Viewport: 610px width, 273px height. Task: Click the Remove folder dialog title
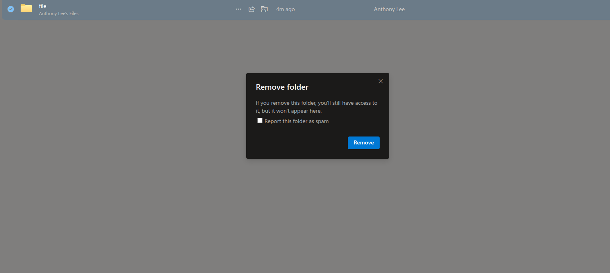coord(282,87)
